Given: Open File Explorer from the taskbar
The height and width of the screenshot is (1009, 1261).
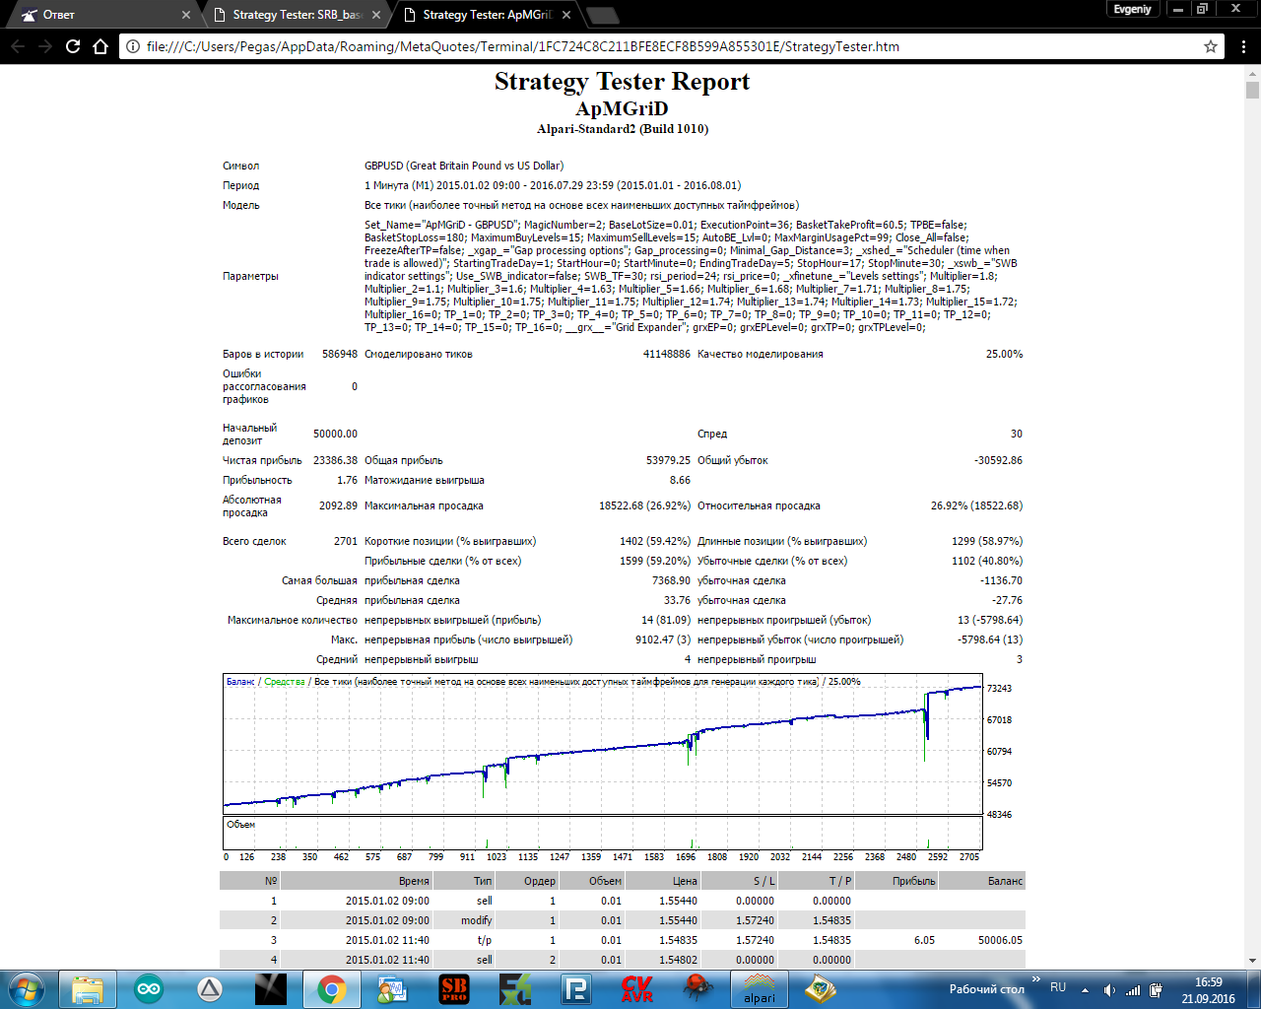Looking at the screenshot, I should tap(88, 988).
